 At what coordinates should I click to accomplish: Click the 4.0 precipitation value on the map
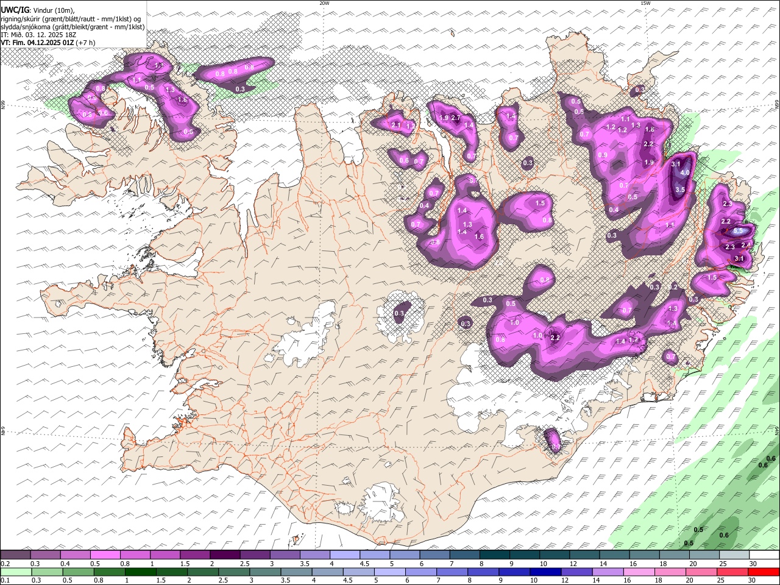pos(684,173)
